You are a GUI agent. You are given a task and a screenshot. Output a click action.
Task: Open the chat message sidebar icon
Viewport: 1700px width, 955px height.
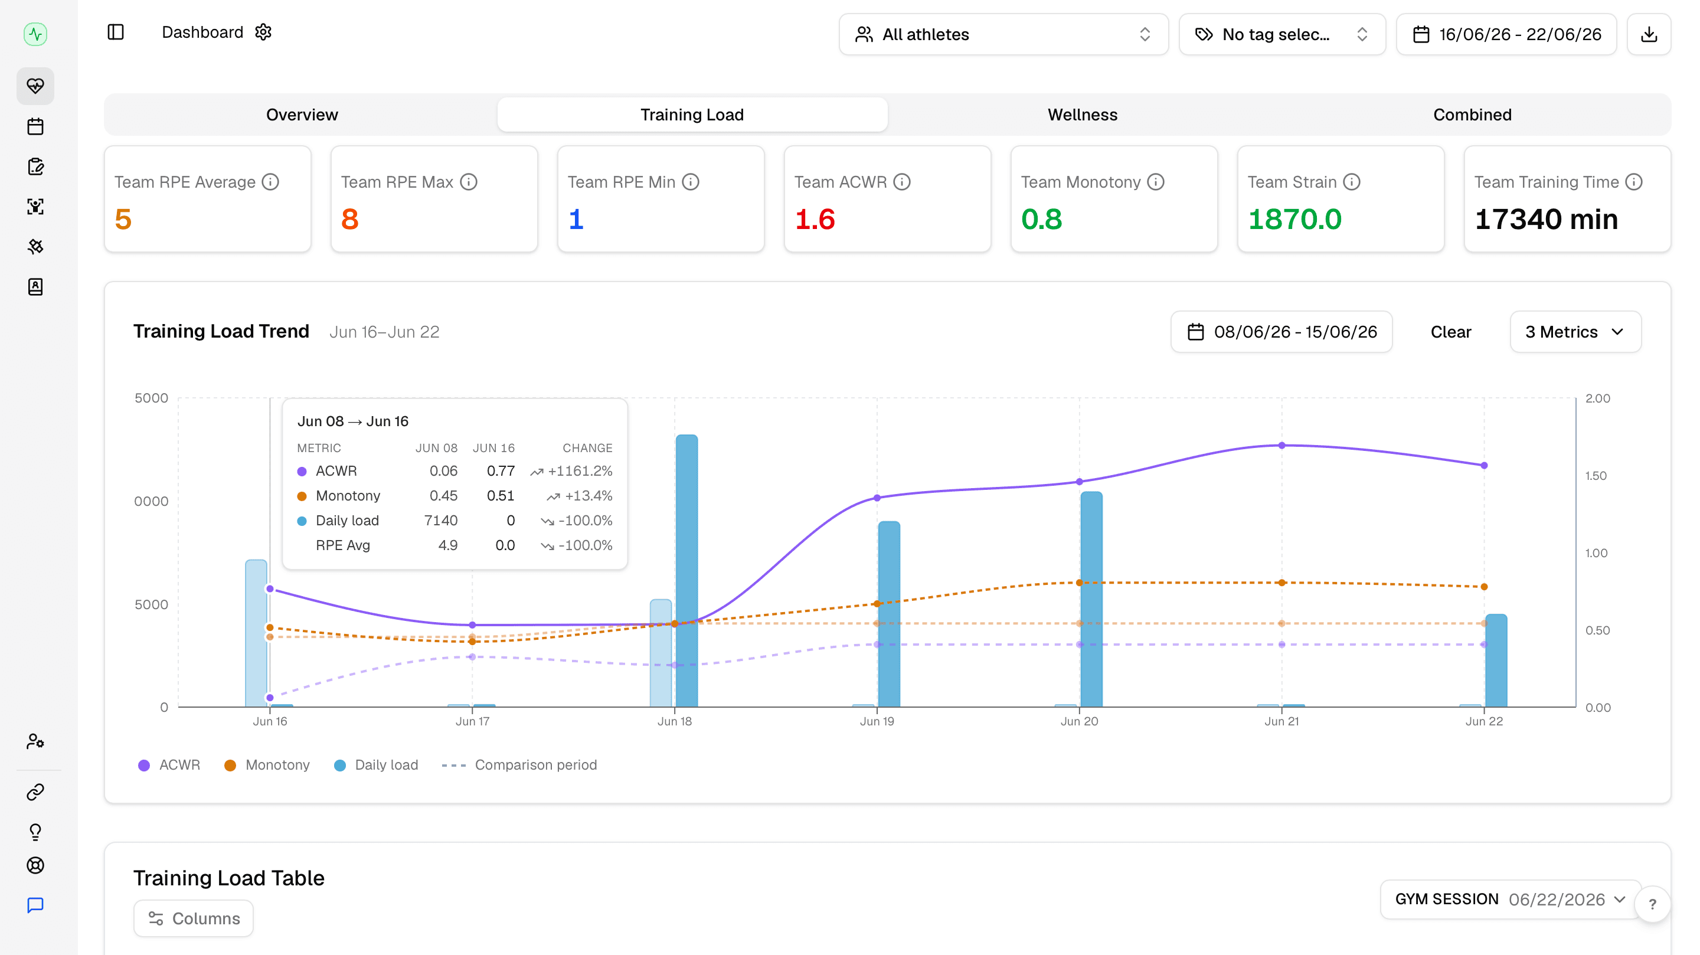(35, 905)
